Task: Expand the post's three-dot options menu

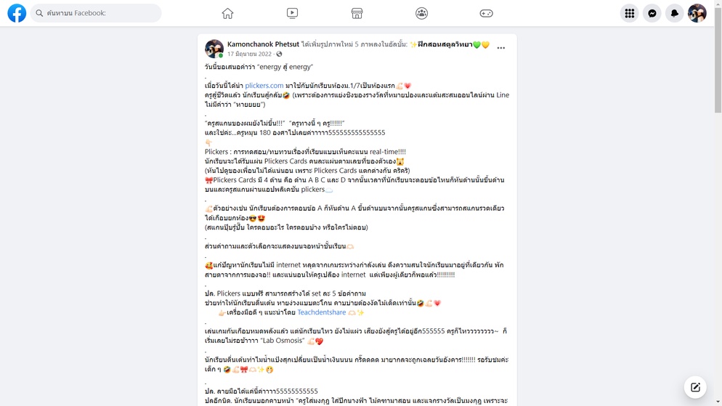Action: (x=501, y=48)
